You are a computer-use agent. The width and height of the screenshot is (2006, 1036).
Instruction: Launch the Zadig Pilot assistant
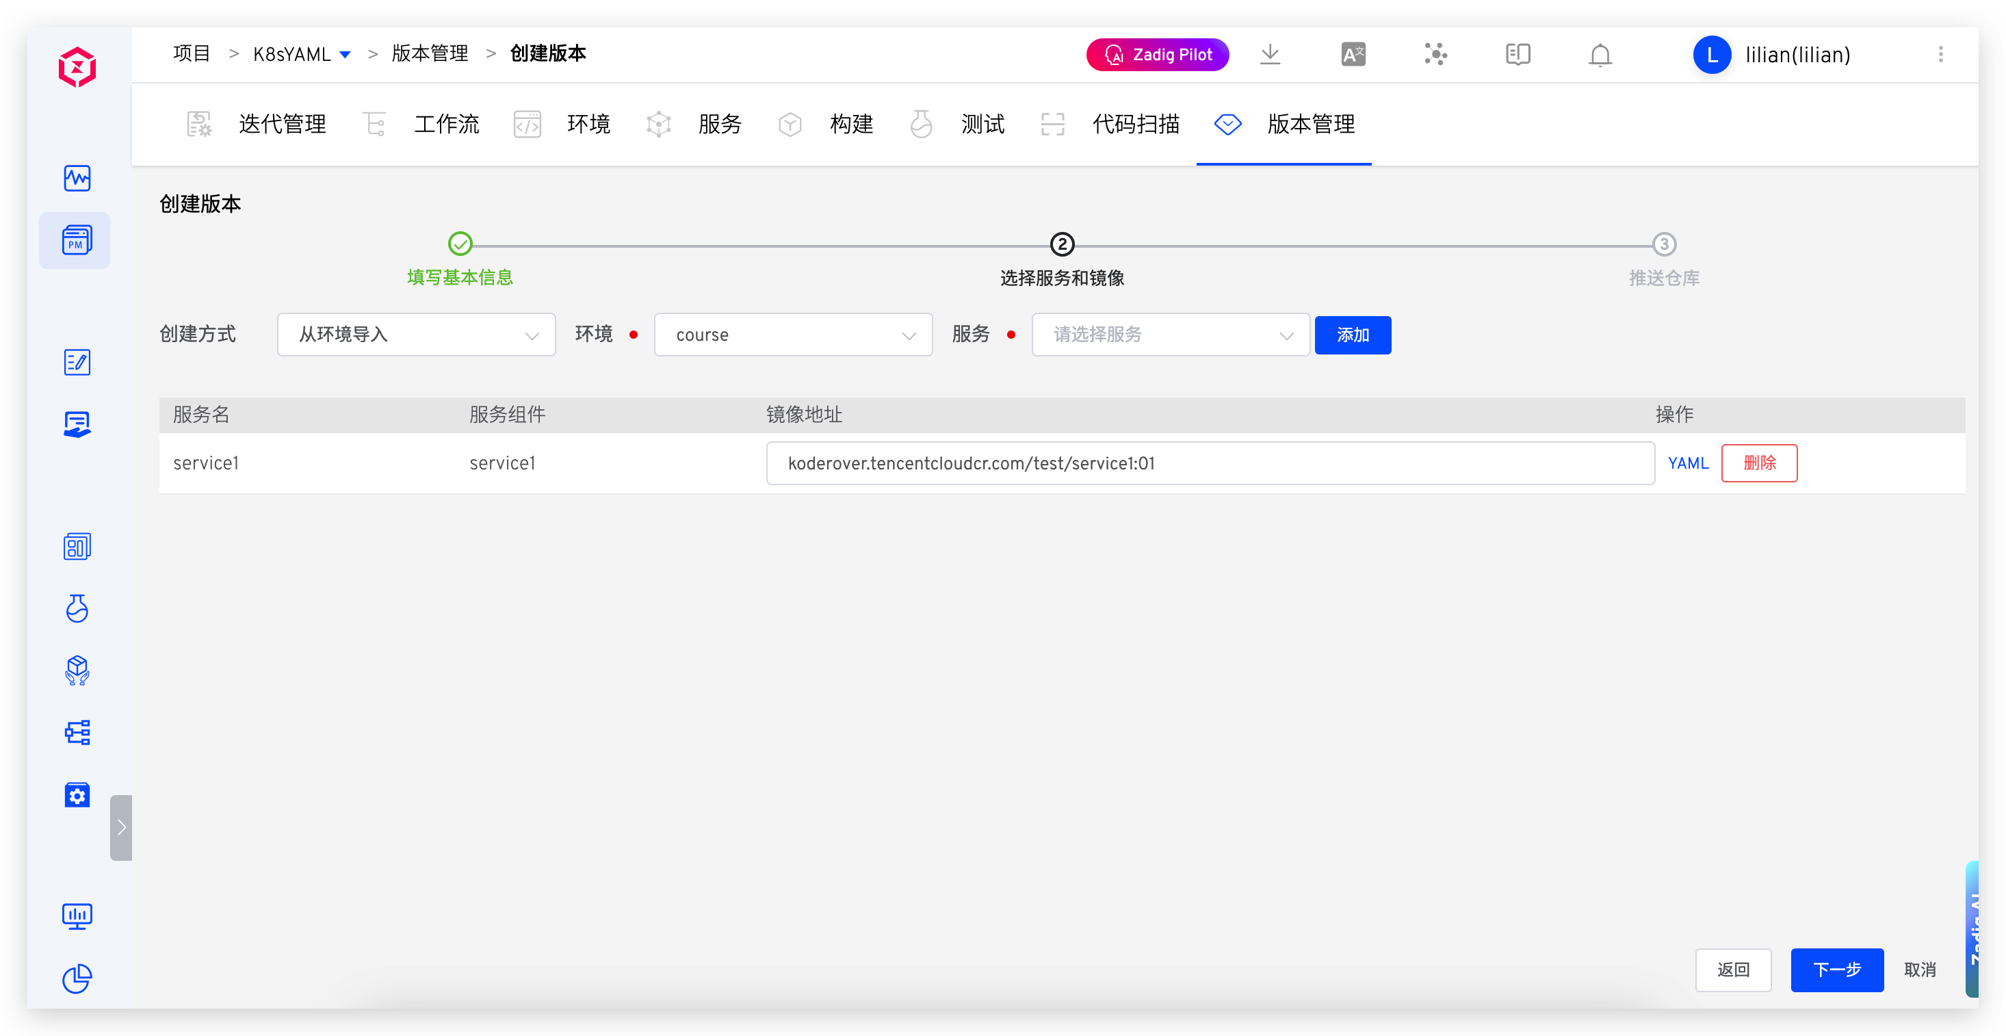click(1157, 55)
